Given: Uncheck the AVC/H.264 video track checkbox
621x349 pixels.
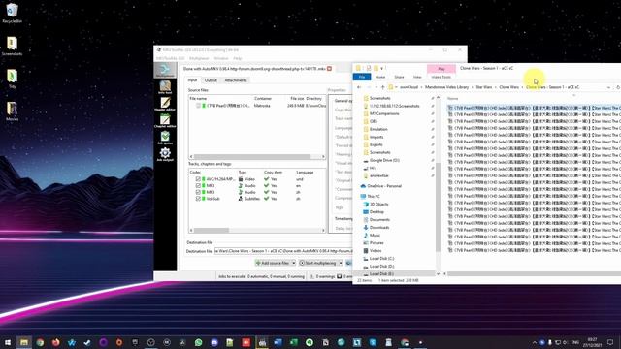Looking at the screenshot, I should 198,179.
